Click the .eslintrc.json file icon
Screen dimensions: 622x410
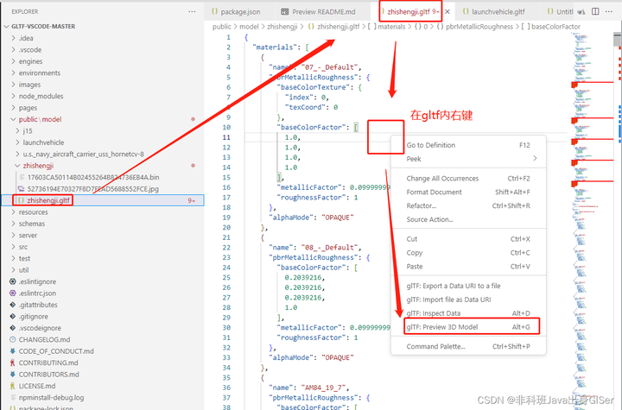coord(13,293)
